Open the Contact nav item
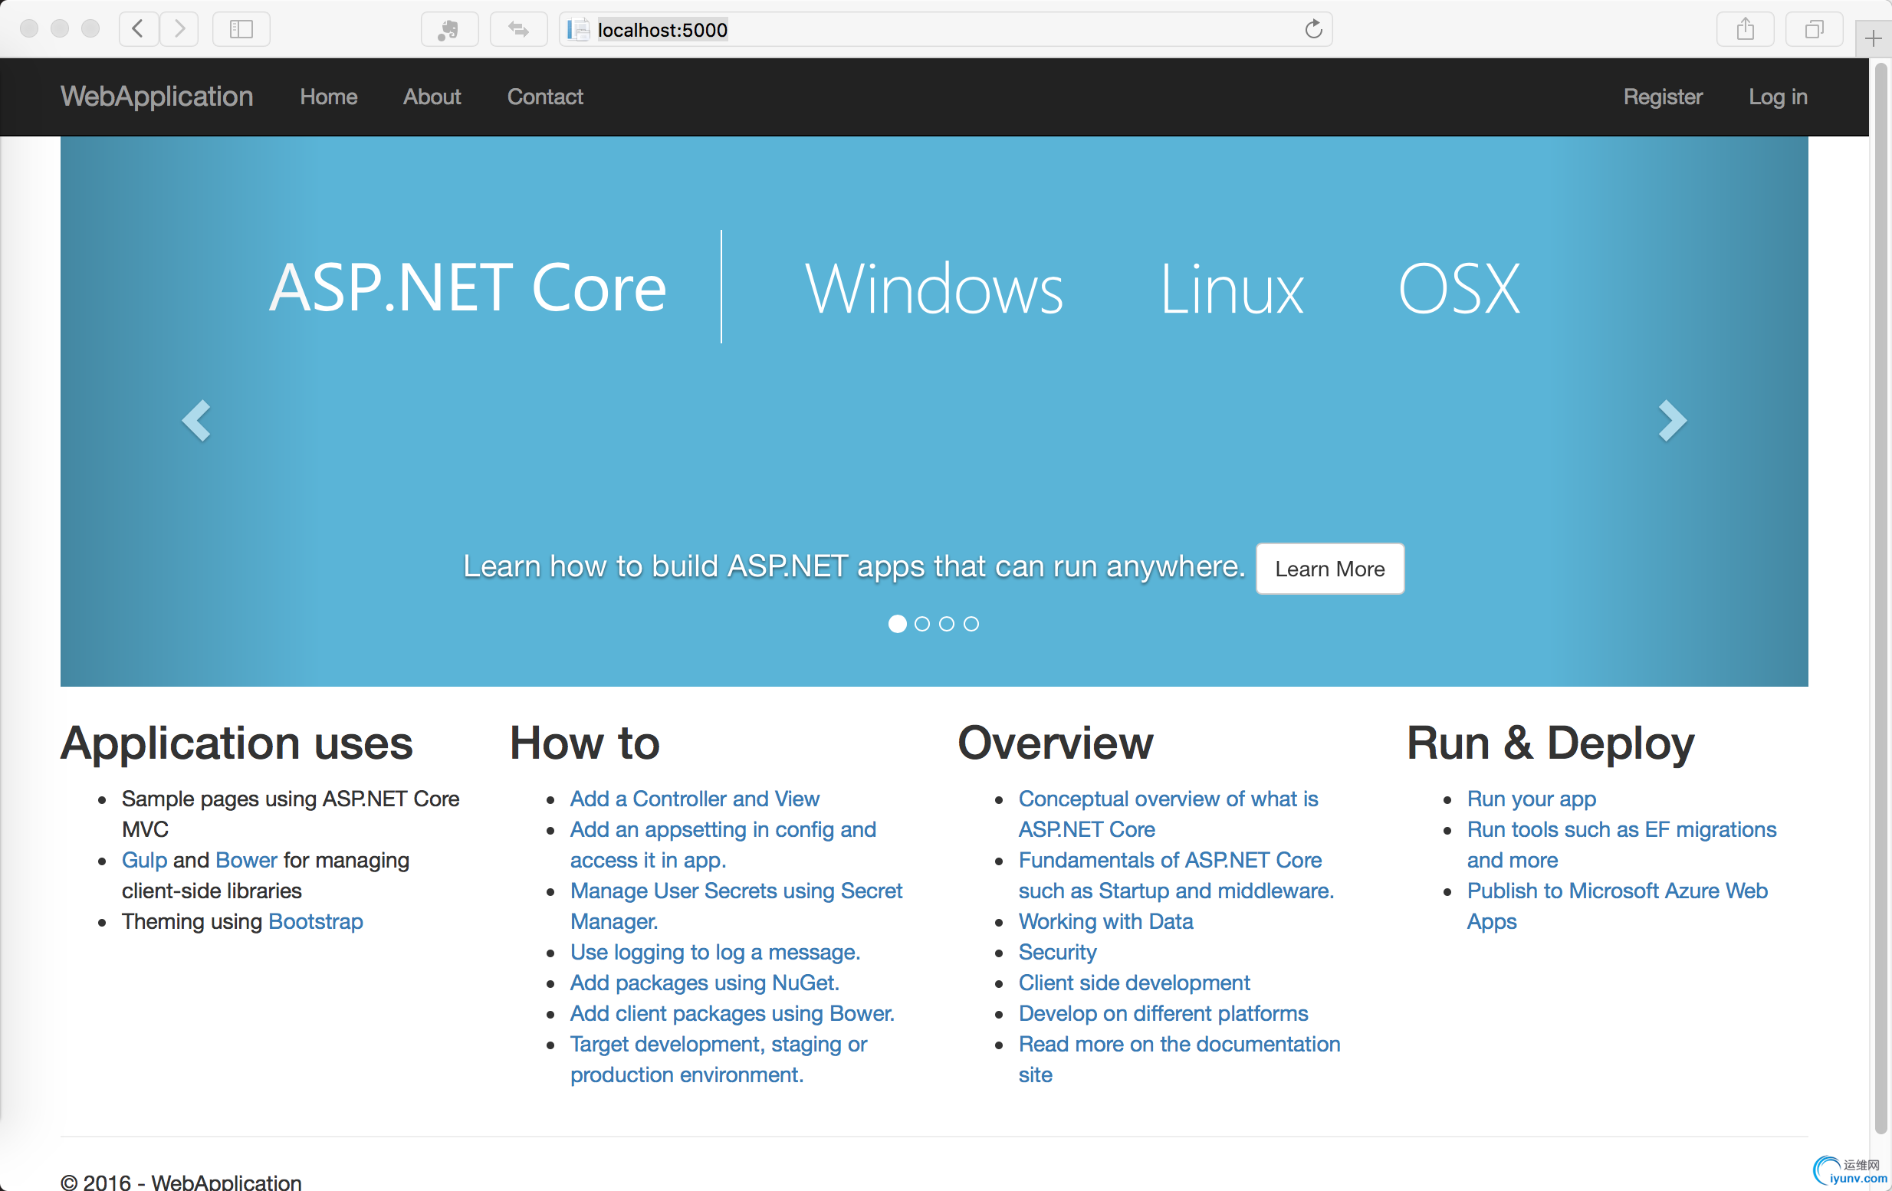This screenshot has width=1892, height=1191. coord(545,97)
